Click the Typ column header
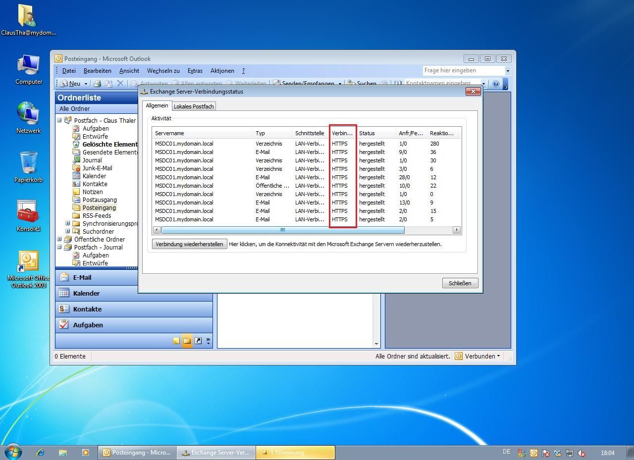This screenshot has width=634, height=460. coord(273,133)
